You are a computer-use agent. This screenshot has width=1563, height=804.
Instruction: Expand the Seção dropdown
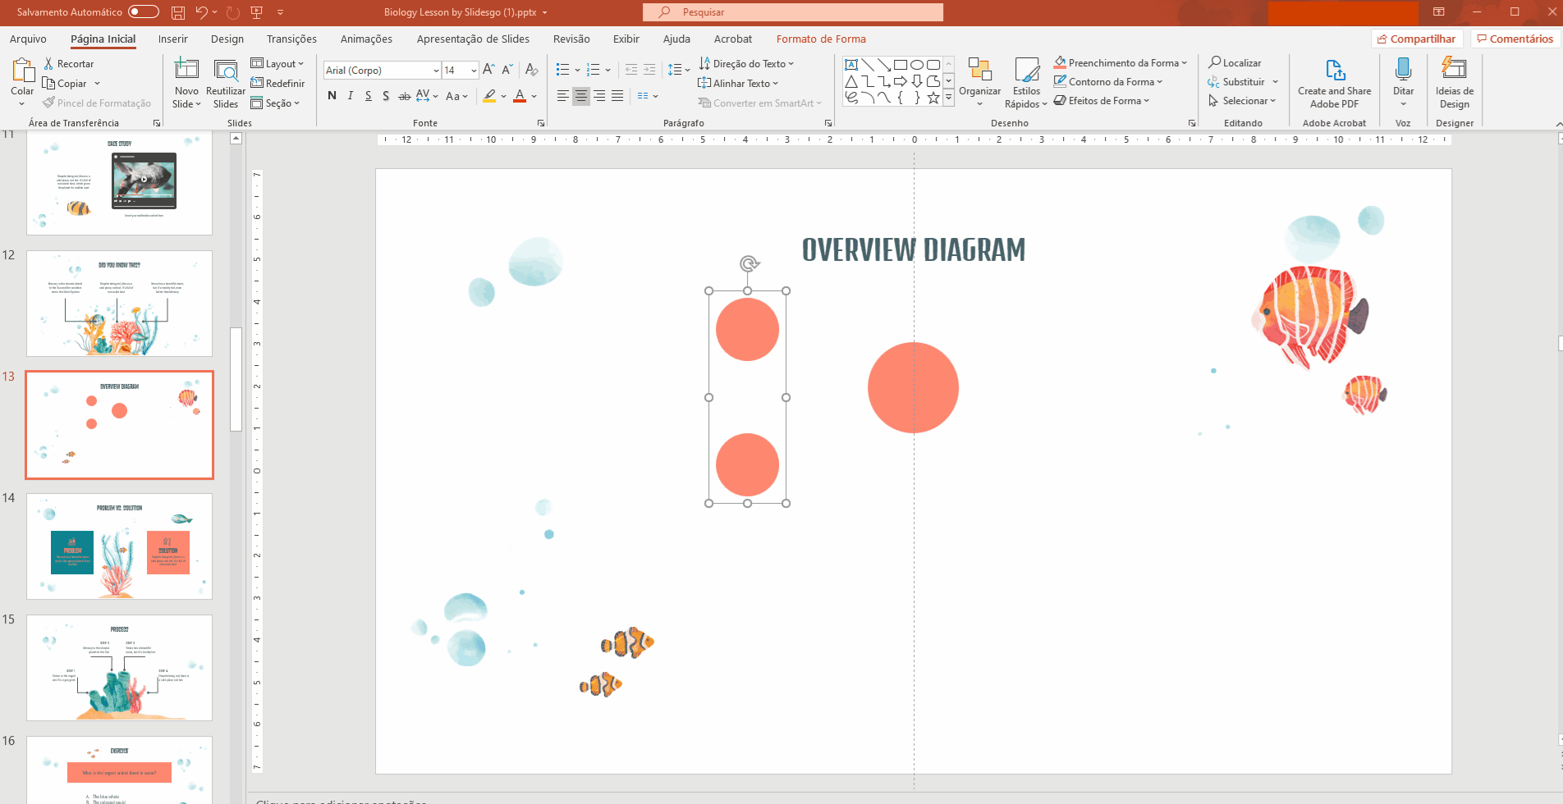(275, 103)
